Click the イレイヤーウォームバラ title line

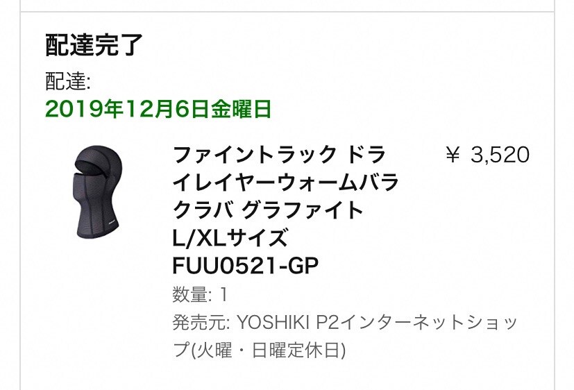tap(285, 183)
